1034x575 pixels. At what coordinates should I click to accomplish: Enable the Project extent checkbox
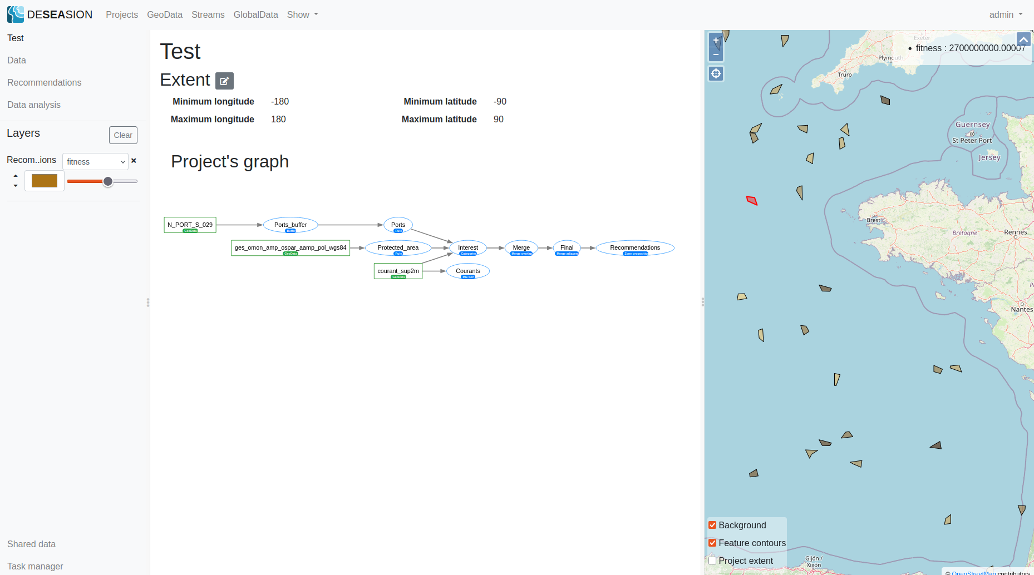click(712, 561)
